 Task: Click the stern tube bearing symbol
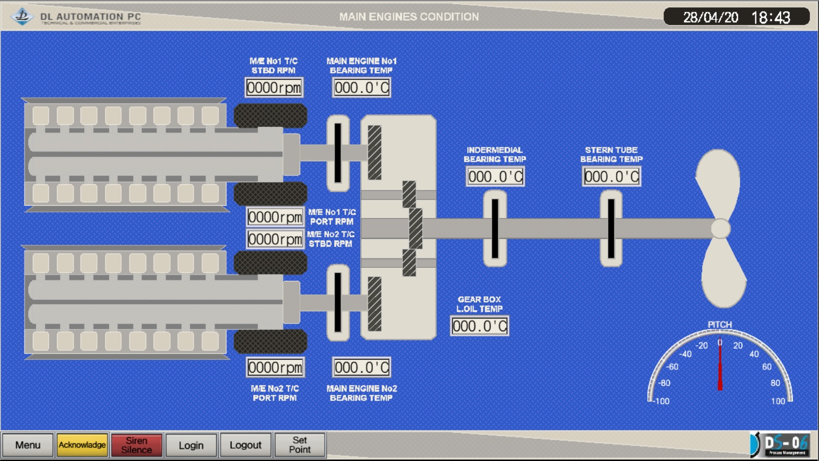tap(611, 229)
